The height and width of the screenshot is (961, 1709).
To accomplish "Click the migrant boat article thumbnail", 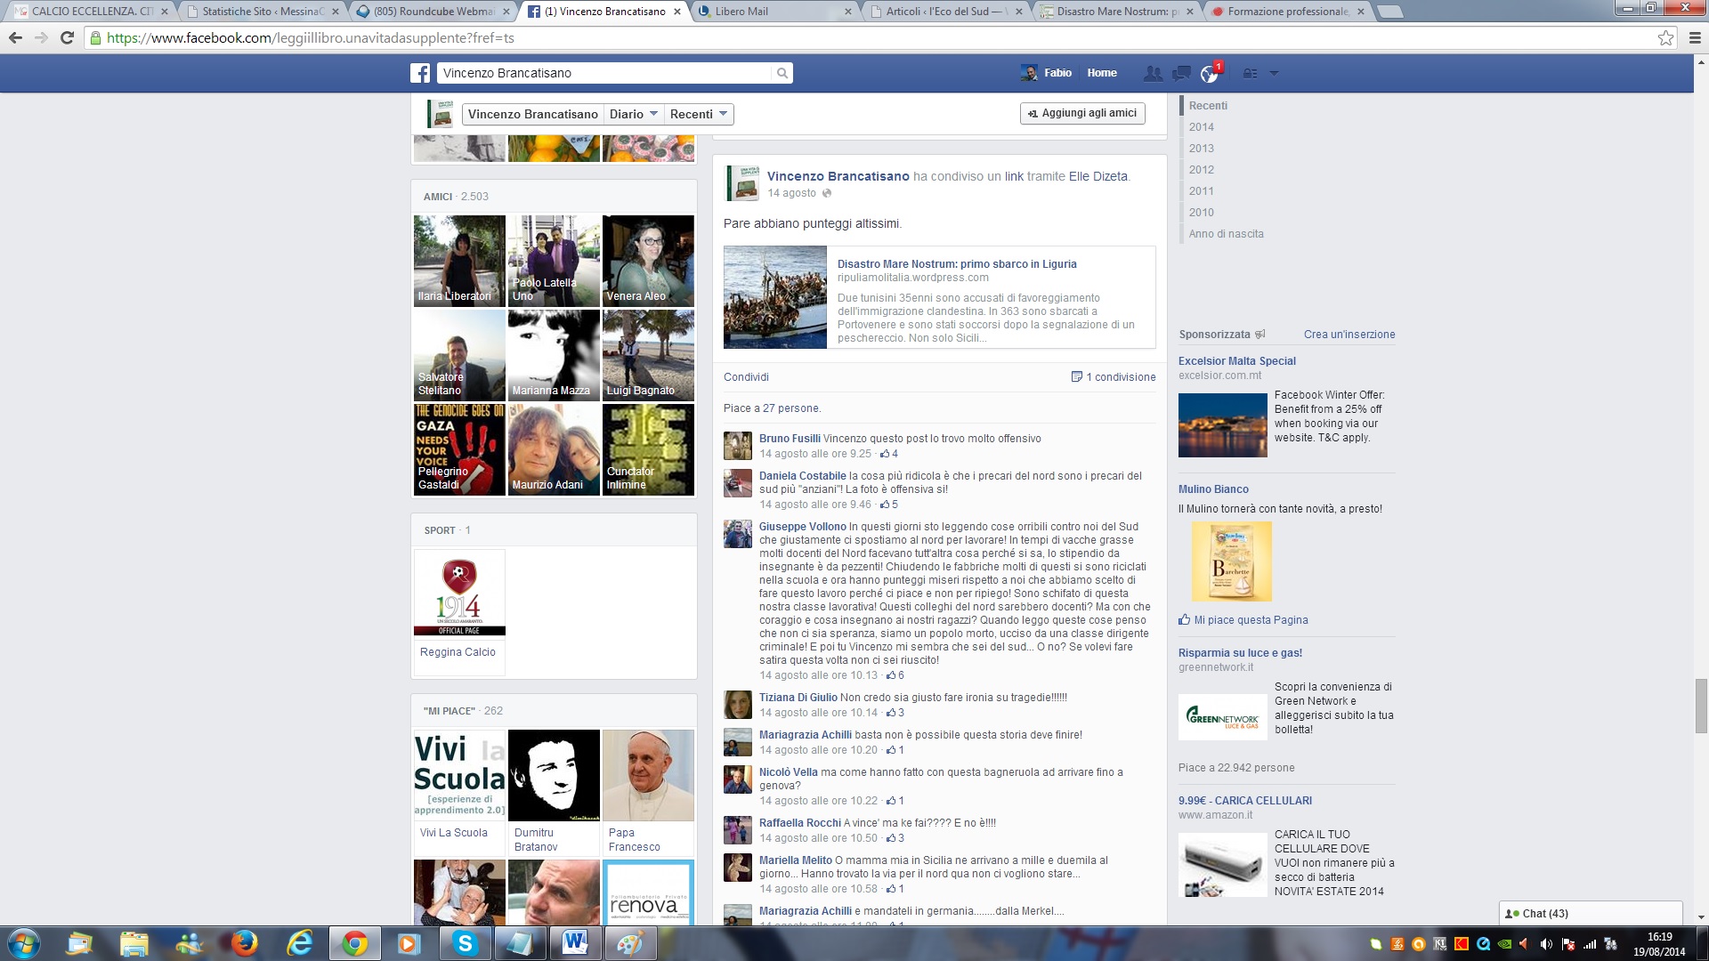I will tap(775, 297).
